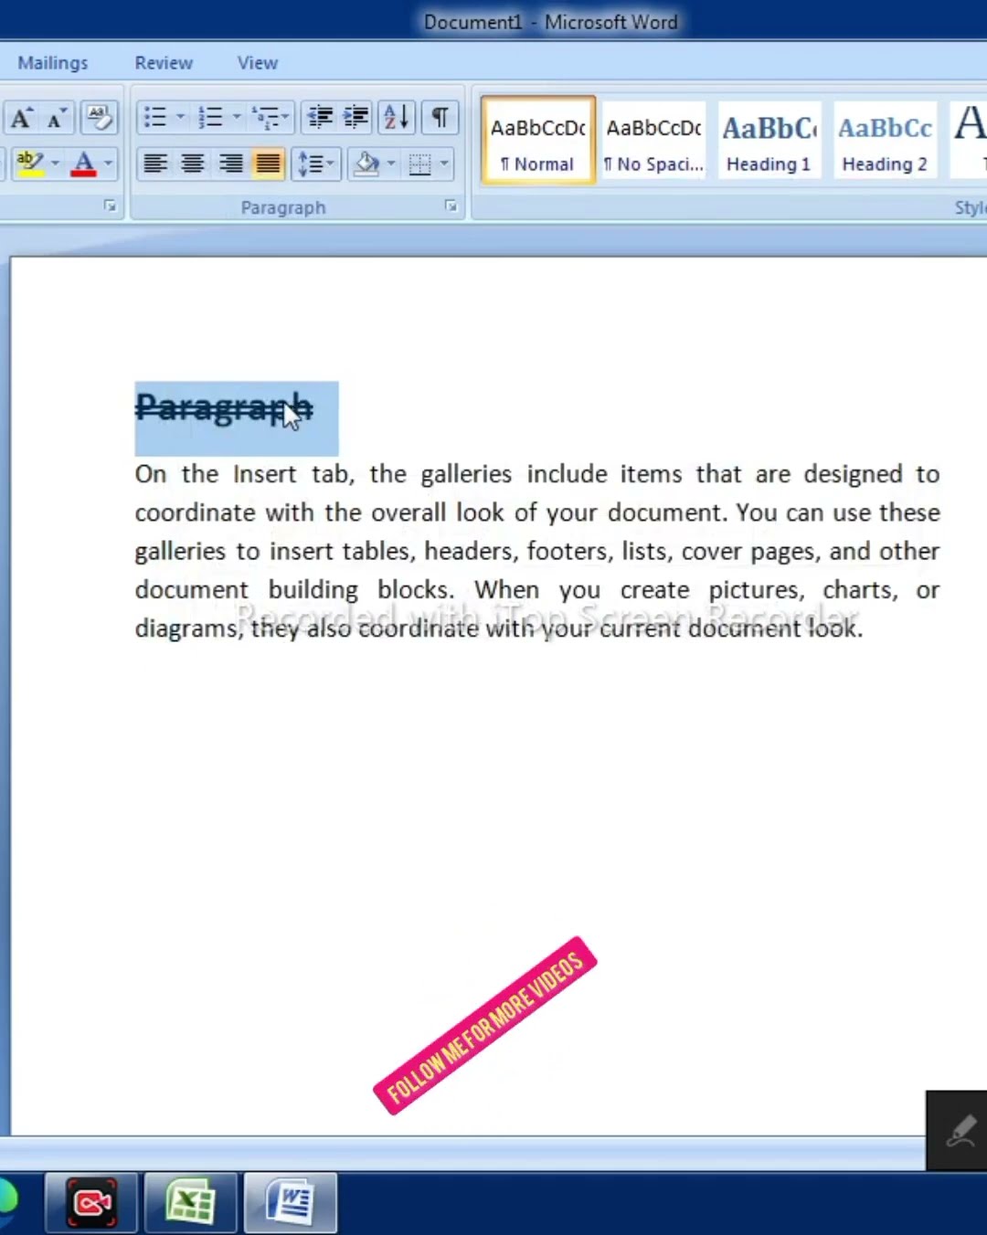Apply borders with the borders icon

click(x=419, y=164)
